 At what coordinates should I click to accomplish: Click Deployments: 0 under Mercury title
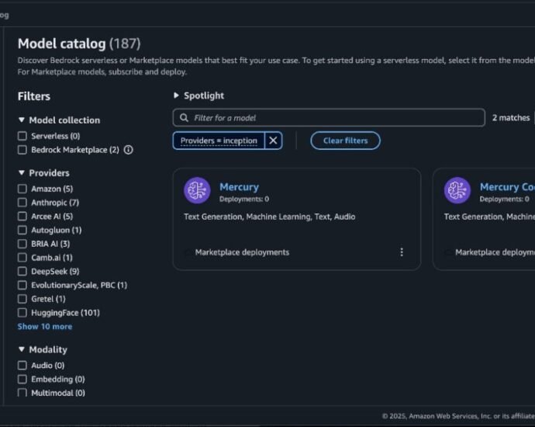click(x=244, y=200)
